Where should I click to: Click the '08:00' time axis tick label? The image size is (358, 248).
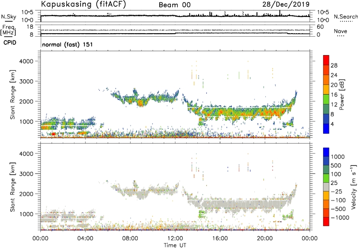click(130, 239)
